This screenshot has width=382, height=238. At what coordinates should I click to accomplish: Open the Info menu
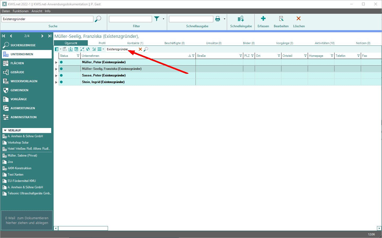pos(47,11)
